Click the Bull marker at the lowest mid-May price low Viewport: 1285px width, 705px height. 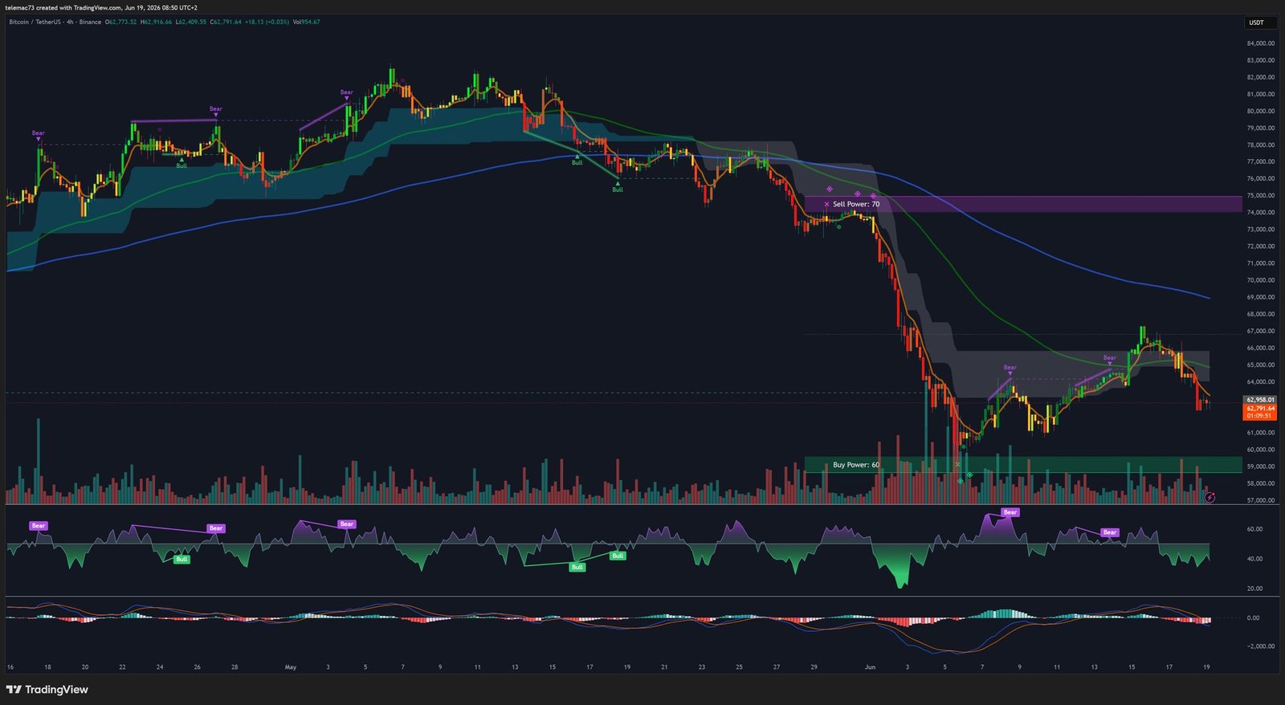[618, 188]
